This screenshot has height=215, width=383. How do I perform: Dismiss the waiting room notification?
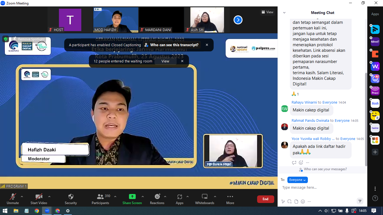coord(182,61)
